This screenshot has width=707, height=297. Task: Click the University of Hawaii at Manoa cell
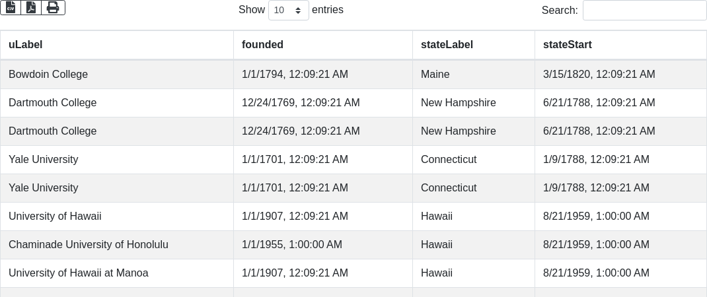(x=78, y=273)
